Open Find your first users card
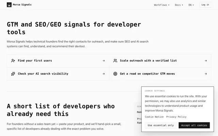Screen dimensions: 218x136 [x=58, y=61]
